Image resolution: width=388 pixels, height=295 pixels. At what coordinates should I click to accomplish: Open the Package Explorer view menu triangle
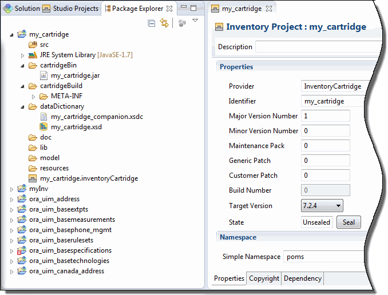coord(195,21)
